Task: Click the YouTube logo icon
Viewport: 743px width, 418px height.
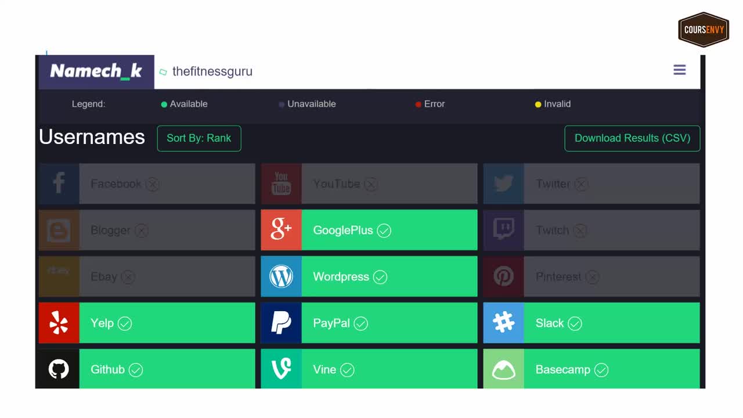Action: tap(281, 183)
